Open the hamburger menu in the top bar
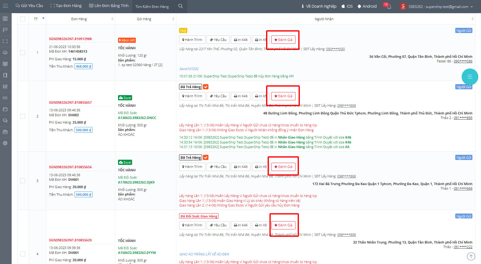 (x=5, y=6)
